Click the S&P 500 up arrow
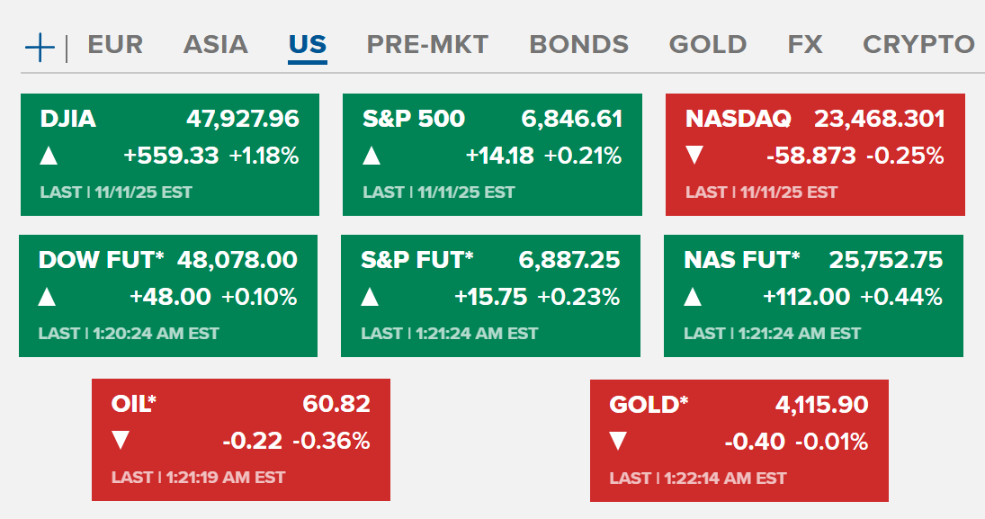The image size is (985, 519). [x=372, y=157]
